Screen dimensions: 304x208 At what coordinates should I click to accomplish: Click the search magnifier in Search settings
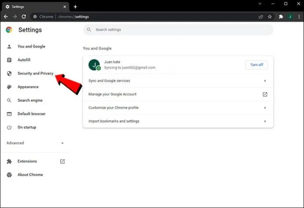pos(89,30)
